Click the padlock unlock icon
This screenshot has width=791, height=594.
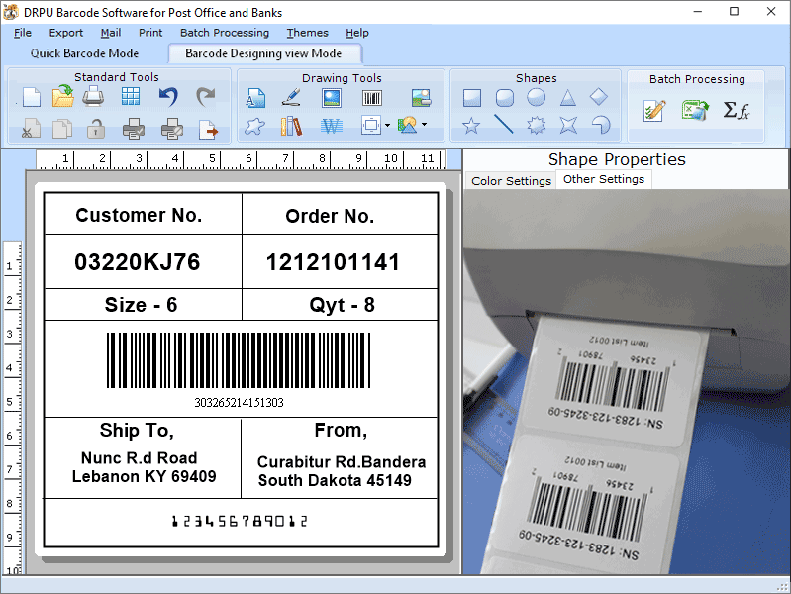tap(95, 129)
